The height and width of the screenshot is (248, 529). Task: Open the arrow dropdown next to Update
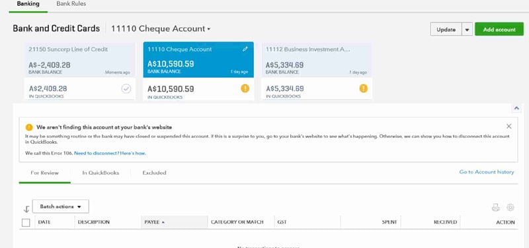coord(467,30)
